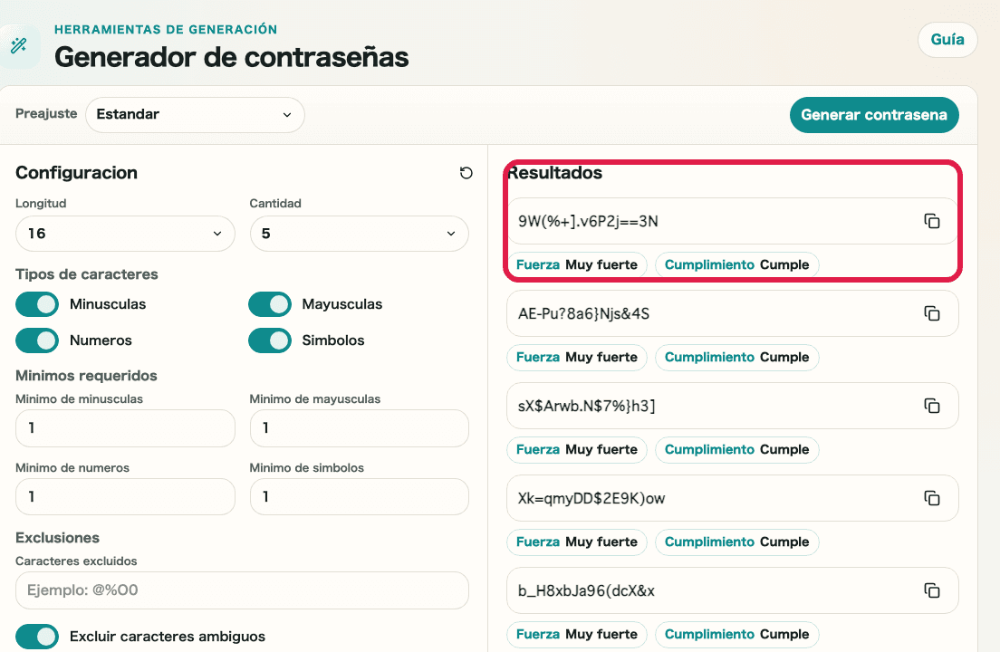
Task: Copy the password b_H8xbJa96(dcX&x
Action: click(931, 590)
